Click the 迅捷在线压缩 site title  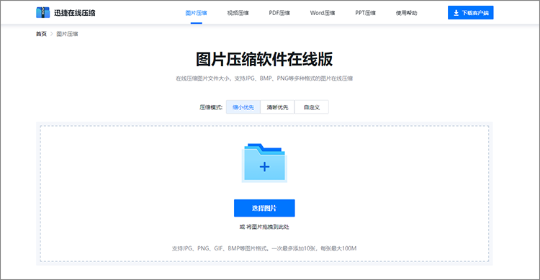pos(74,13)
